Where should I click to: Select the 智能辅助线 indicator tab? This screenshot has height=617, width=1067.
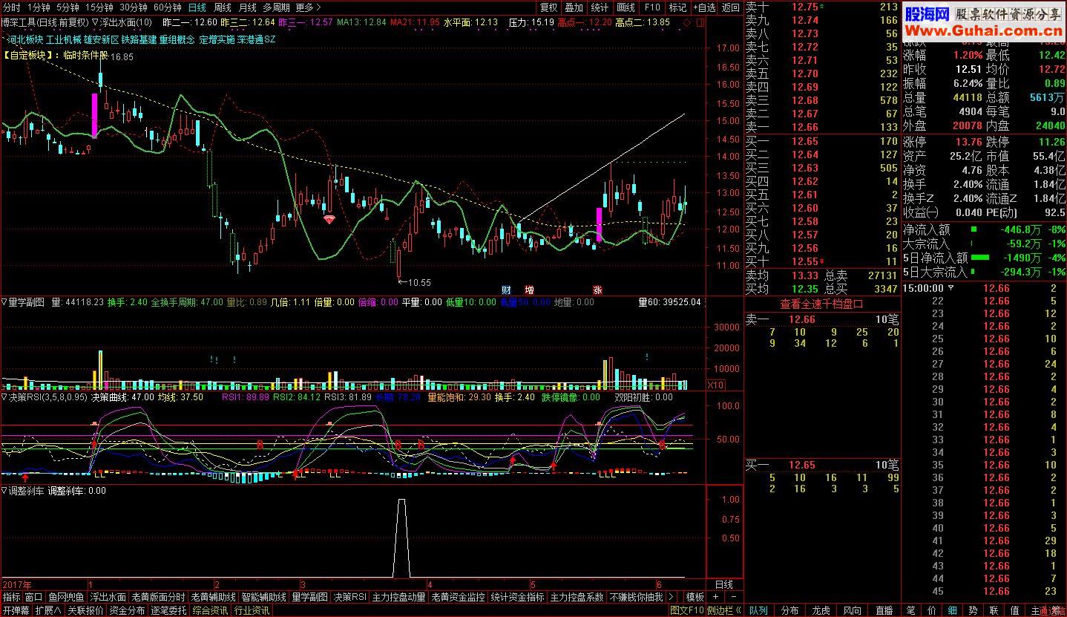[263, 597]
